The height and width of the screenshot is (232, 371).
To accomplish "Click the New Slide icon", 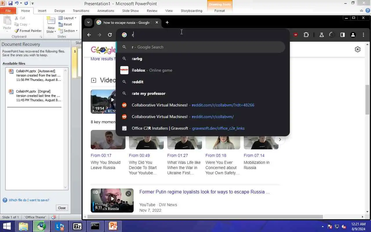I will pos(51,21).
